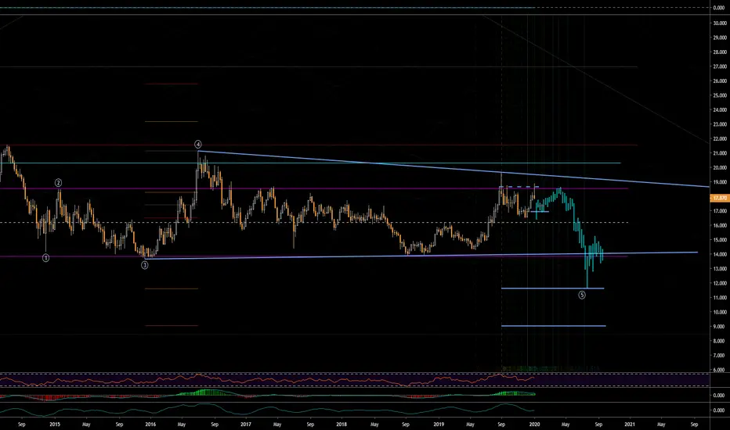Select the circled wave 2 label
730x430 pixels.
click(x=58, y=183)
